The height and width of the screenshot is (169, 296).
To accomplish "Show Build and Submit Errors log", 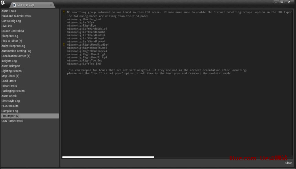I will click(x=16, y=16).
